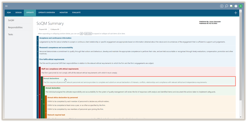Expand Acceptance and continuance information section
Viewport: 247px width, 122px height.
pos(37,40)
